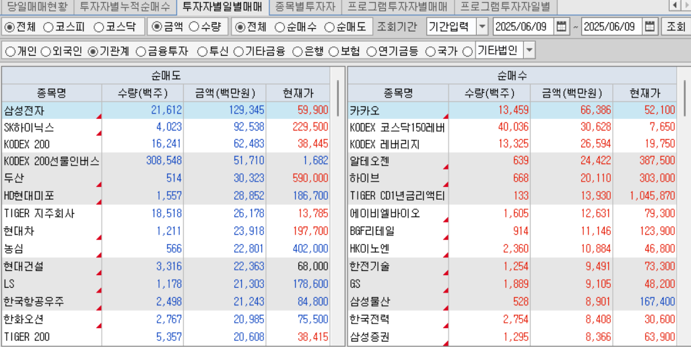Select the 순매수 filter radio button

tap(280, 28)
